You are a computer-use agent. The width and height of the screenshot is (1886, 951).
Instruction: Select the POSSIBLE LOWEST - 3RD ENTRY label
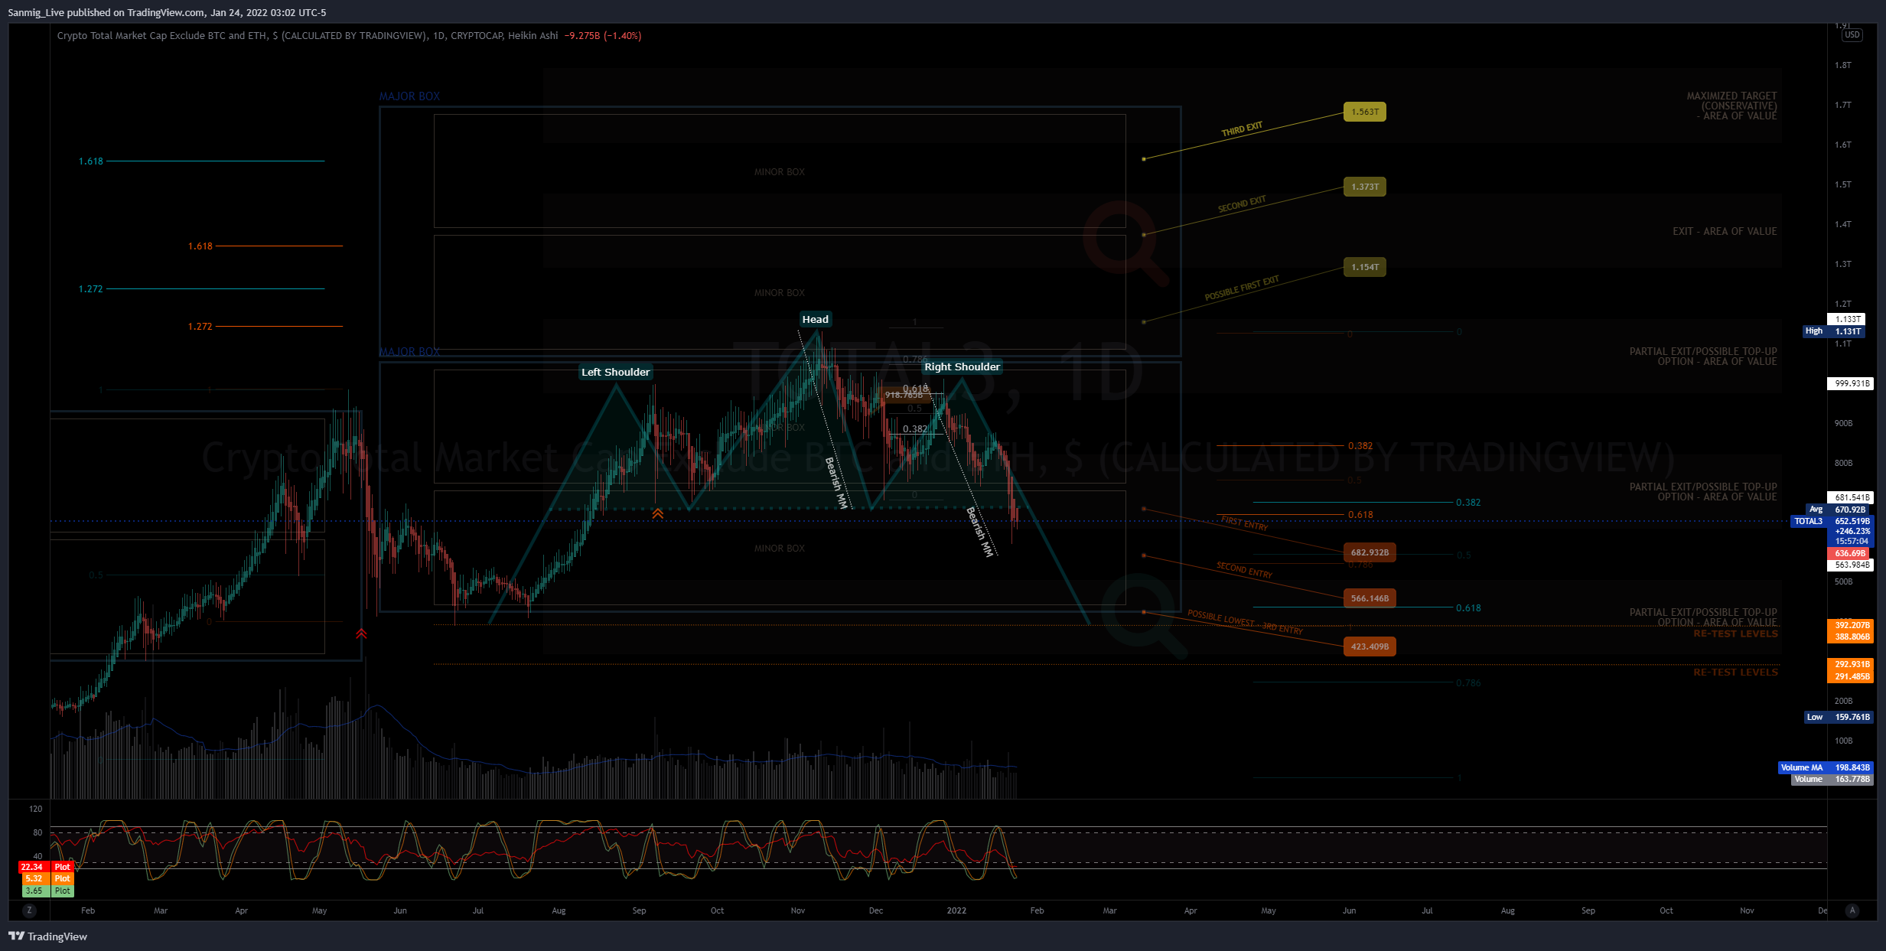pyautogui.click(x=1245, y=623)
